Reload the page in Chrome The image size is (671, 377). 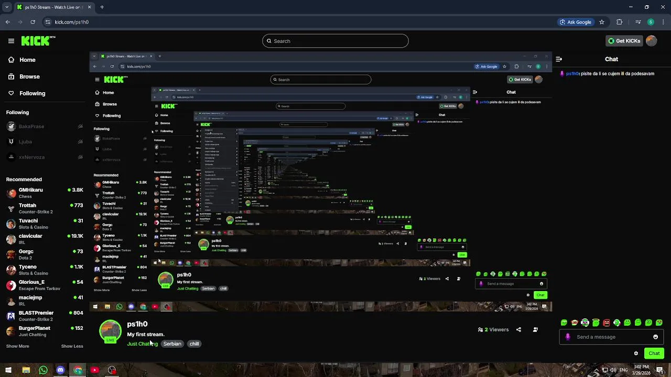coord(33,22)
